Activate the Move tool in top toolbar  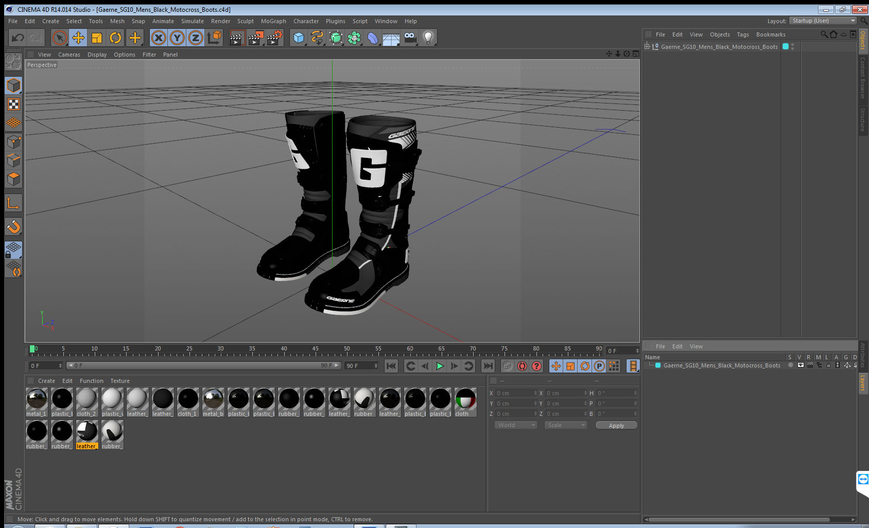click(x=78, y=38)
